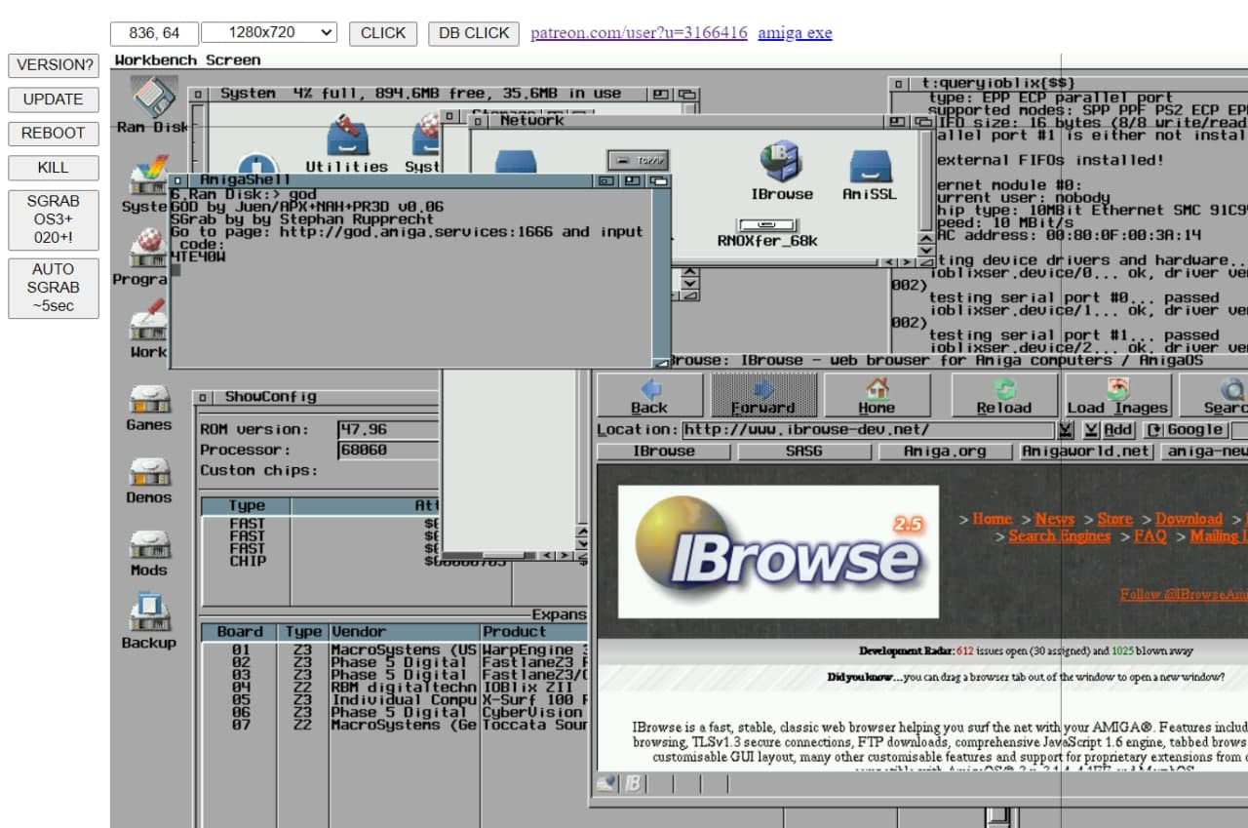Viewport: 1248px width, 828px height.
Task: Click the VERSION? button
Action: click(x=54, y=65)
